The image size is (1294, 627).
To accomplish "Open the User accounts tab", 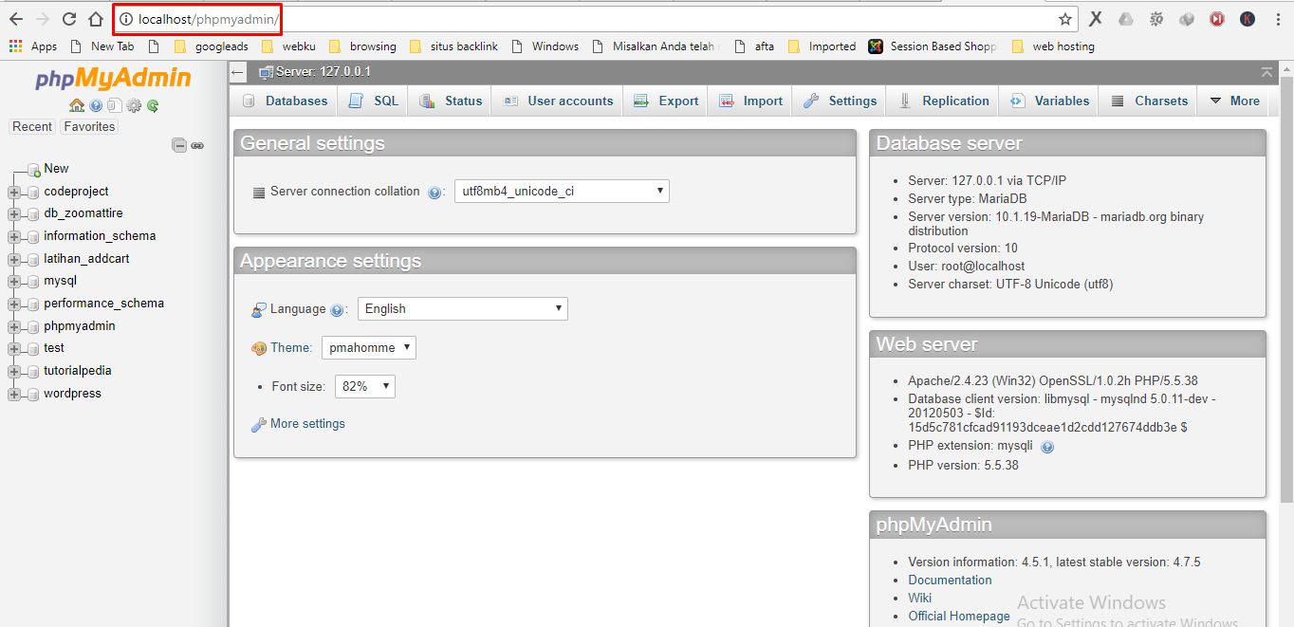I will pyautogui.click(x=559, y=101).
